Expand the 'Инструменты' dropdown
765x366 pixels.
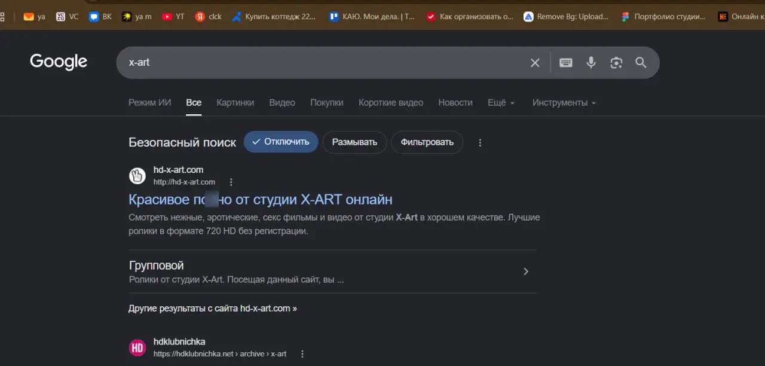click(x=564, y=103)
